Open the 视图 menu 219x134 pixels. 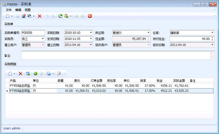tap(27, 10)
